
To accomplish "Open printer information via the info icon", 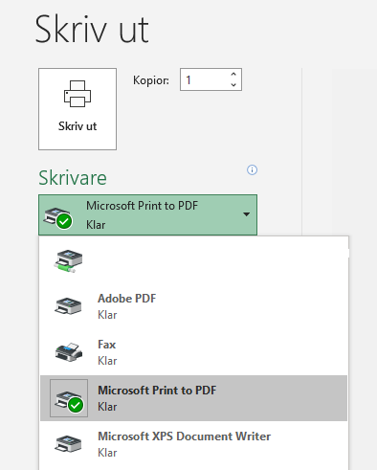I will [252, 169].
